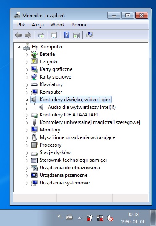
Task: Minimize the Menedżer urządzeń window
Action: coord(114,16)
